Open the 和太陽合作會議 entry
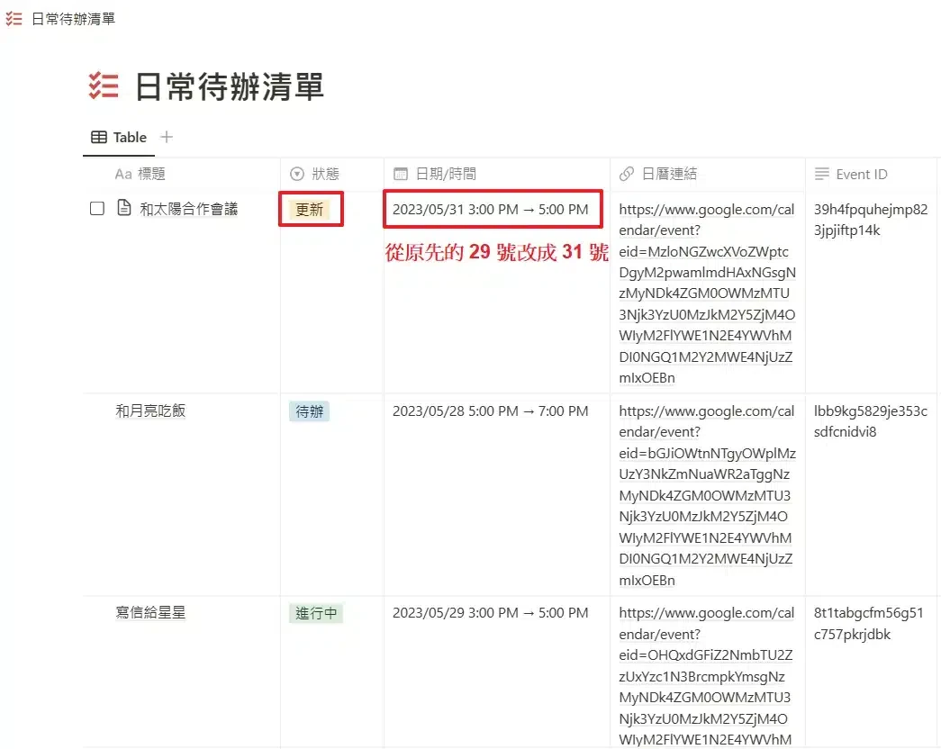Screen dimensions: 941x749 [x=189, y=209]
